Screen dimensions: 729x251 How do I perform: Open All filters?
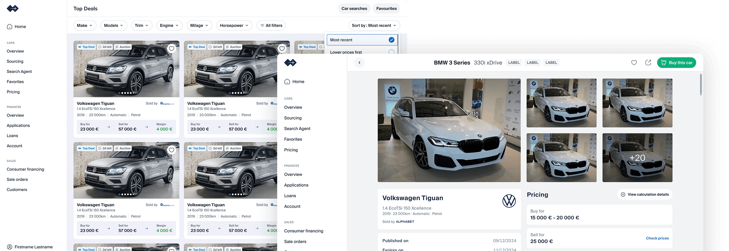[x=271, y=25]
